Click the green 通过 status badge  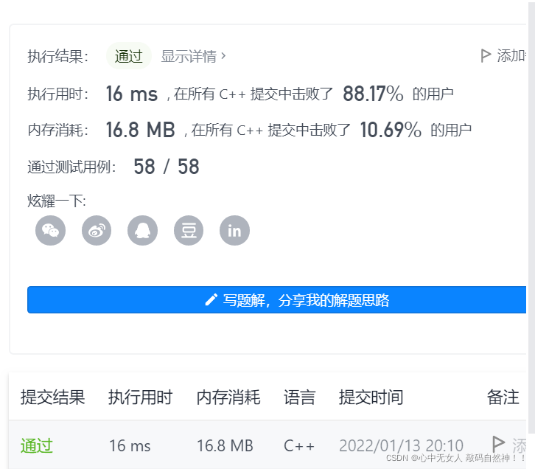tap(129, 56)
